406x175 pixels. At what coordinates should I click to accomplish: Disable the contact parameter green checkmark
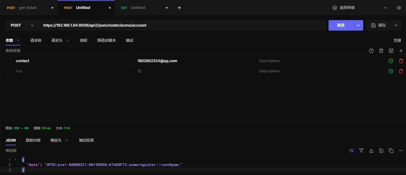[x=391, y=61]
